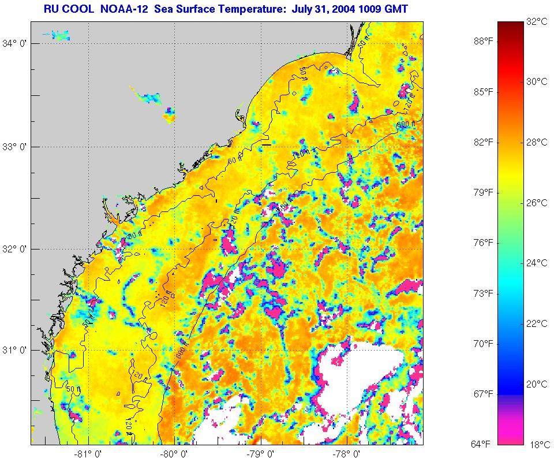Click the 79°F colorbar label
554x458 pixels.
pyautogui.click(x=484, y=193)
